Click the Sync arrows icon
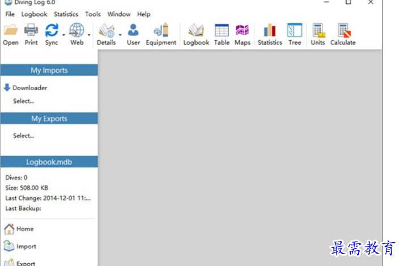This screenshot has height=266, width=400. click(52, 30)
